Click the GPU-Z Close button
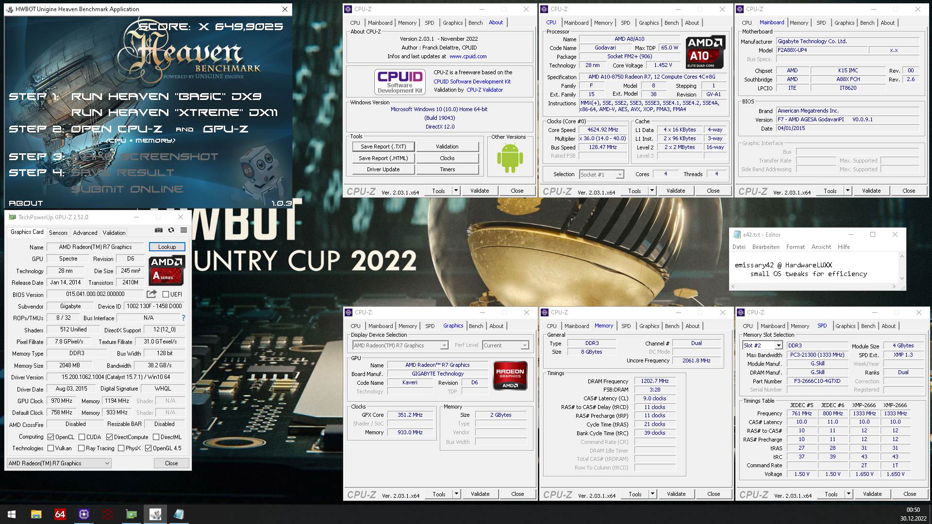This screenshot has width=932, height=524. tap(171, 463)
